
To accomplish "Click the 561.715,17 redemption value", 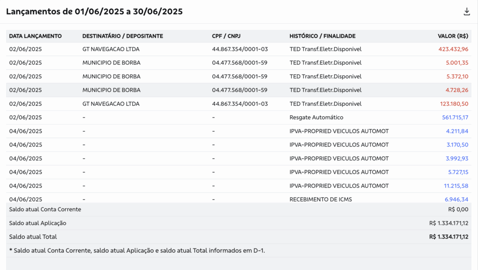I will (455, 118).
